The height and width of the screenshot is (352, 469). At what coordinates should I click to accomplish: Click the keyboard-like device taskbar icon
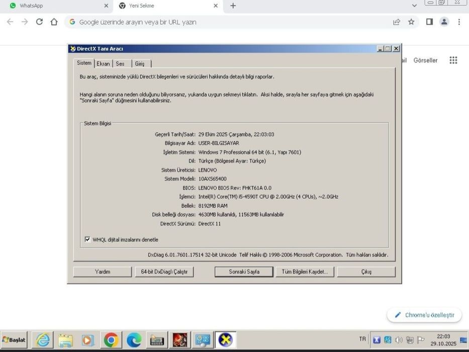[x=157, y=340]
